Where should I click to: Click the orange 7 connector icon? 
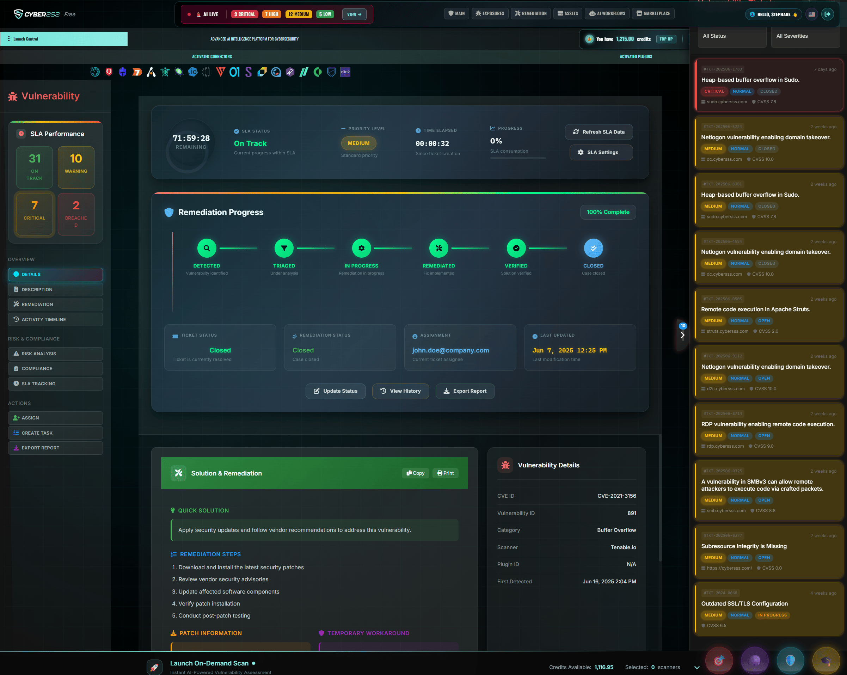(137, 72)
